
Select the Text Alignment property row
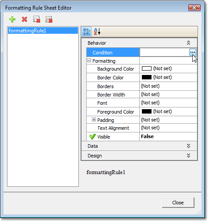(x=141, y=128)
